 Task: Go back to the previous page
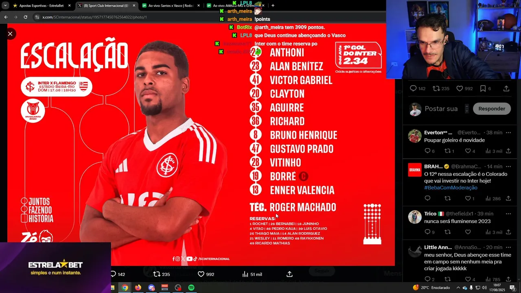[6, 17]
